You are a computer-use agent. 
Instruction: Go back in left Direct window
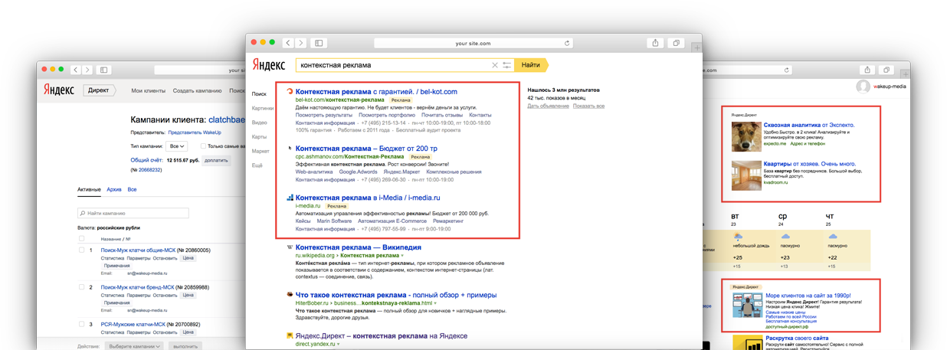click(x=75, y=70)
